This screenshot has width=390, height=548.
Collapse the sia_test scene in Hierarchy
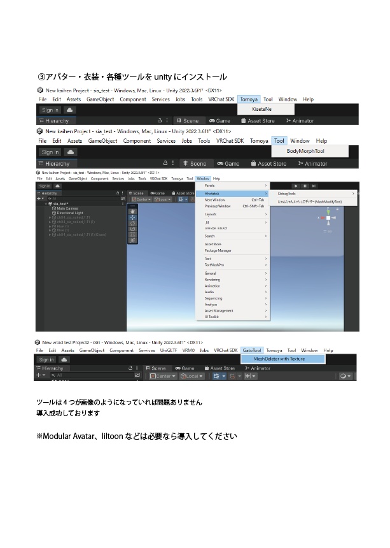(x=46, y=204)
